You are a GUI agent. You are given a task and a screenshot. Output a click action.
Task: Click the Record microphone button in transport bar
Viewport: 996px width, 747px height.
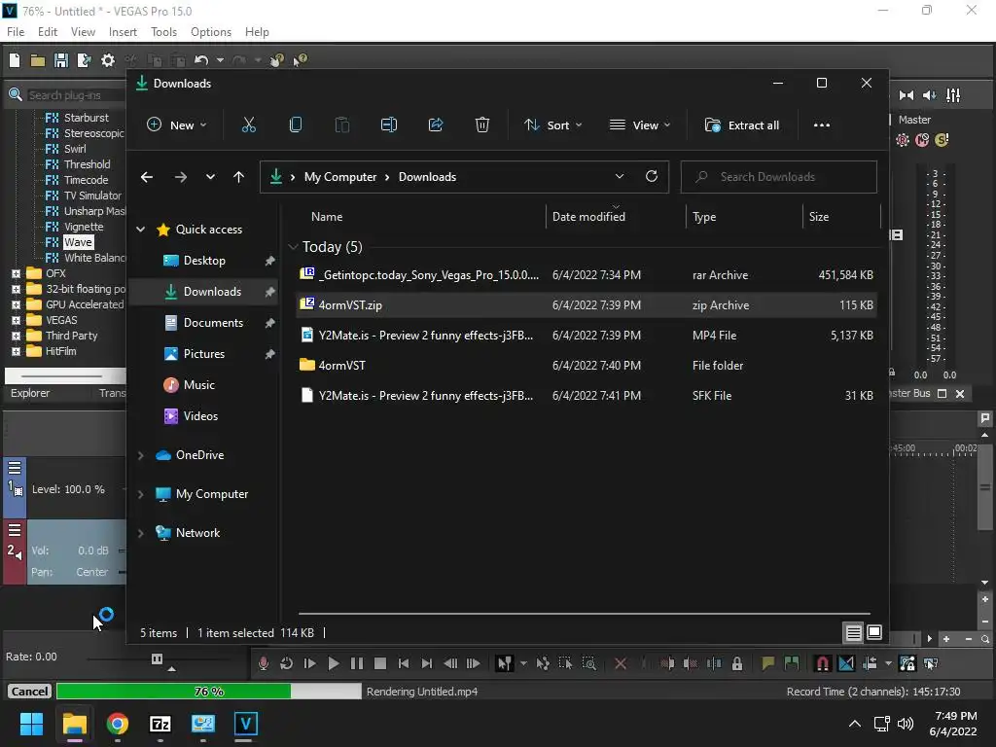pos(263,663)
